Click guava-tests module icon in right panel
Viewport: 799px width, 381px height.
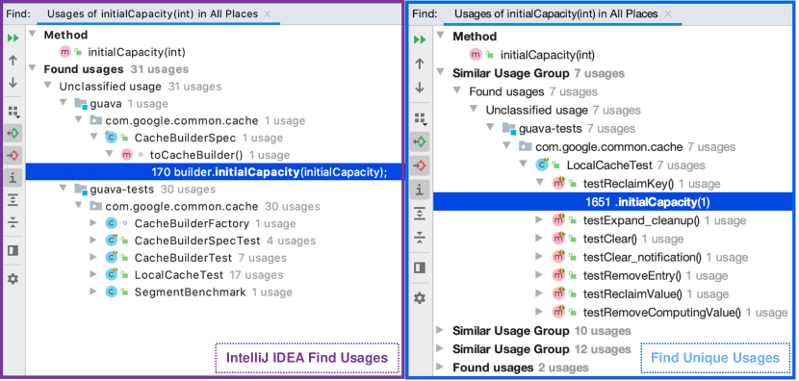click(x=509, y=128)
